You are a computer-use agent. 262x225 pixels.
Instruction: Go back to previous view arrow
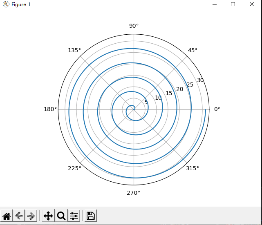tap(19, 216)
